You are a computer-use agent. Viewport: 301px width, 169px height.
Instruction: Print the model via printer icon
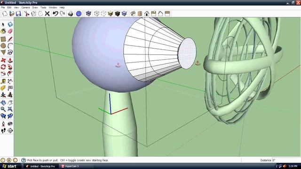pos(71,14)
